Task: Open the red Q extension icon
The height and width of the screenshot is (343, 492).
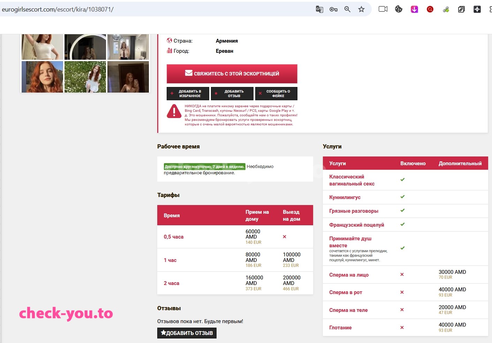Action: coord(430,9)
